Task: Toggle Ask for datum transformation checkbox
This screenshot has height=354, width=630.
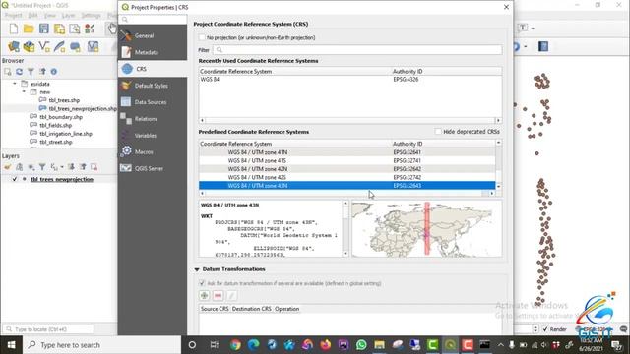Action: pos(202,283)
